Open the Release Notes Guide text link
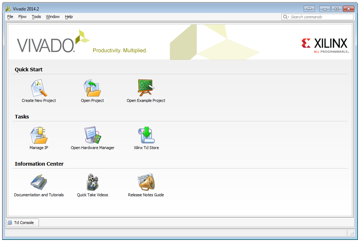360x242 pixels. 146,195
